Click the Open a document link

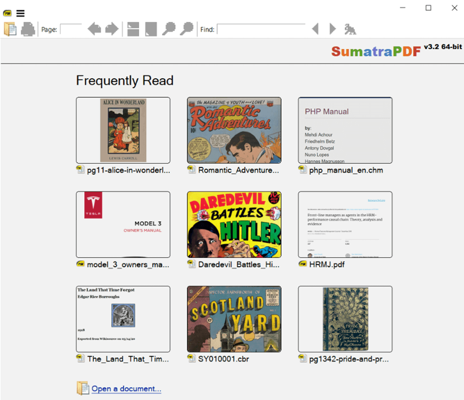126,389
